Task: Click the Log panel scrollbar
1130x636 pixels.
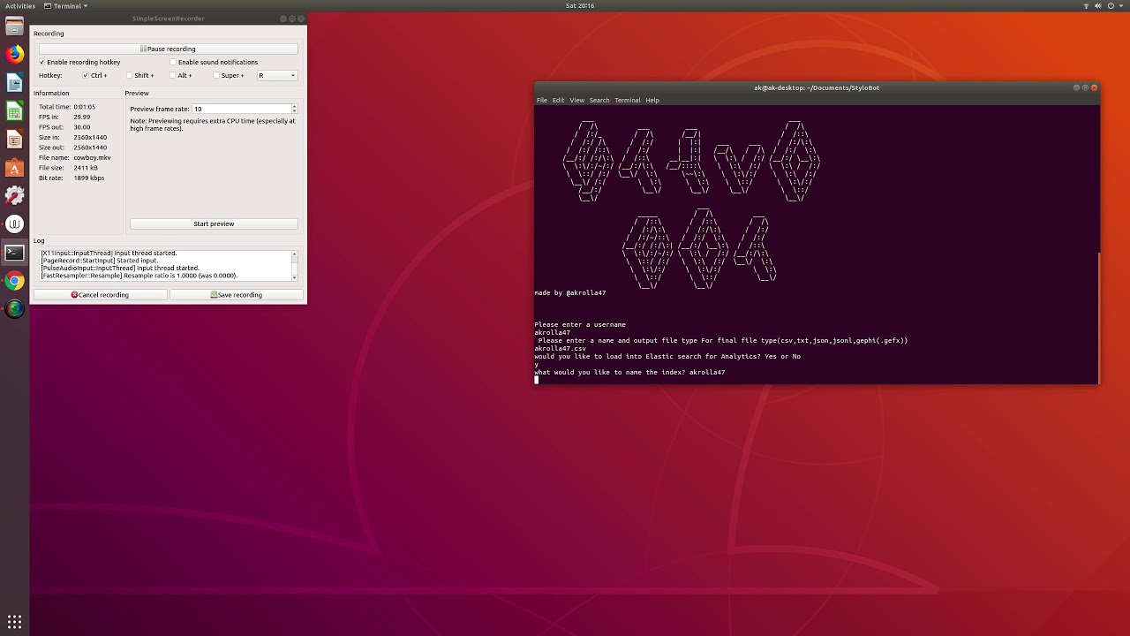Action: pos(294,265)
